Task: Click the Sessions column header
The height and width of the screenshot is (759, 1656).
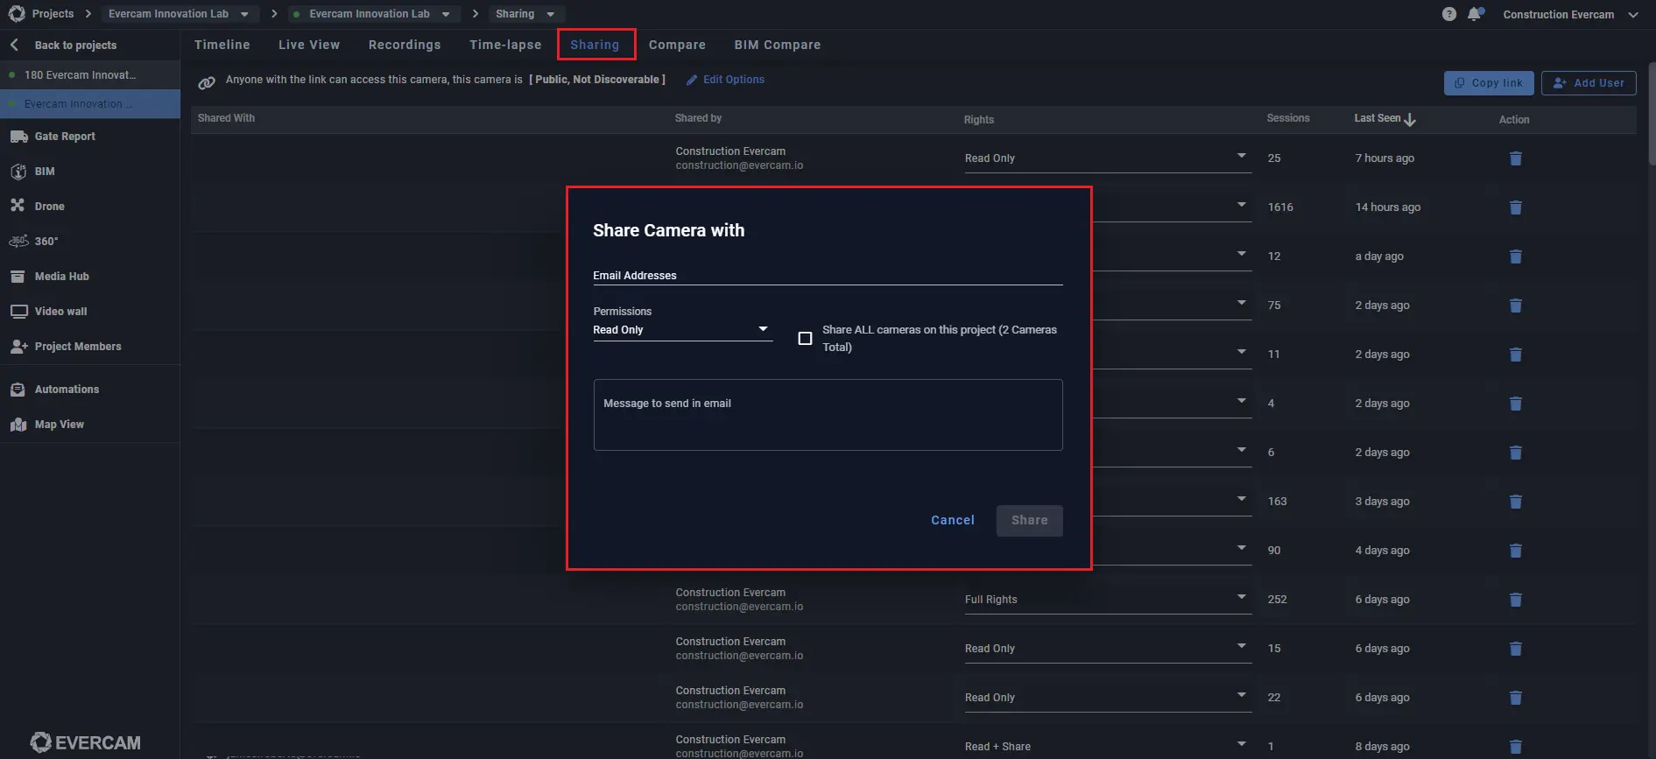Action: point(1288,118)
